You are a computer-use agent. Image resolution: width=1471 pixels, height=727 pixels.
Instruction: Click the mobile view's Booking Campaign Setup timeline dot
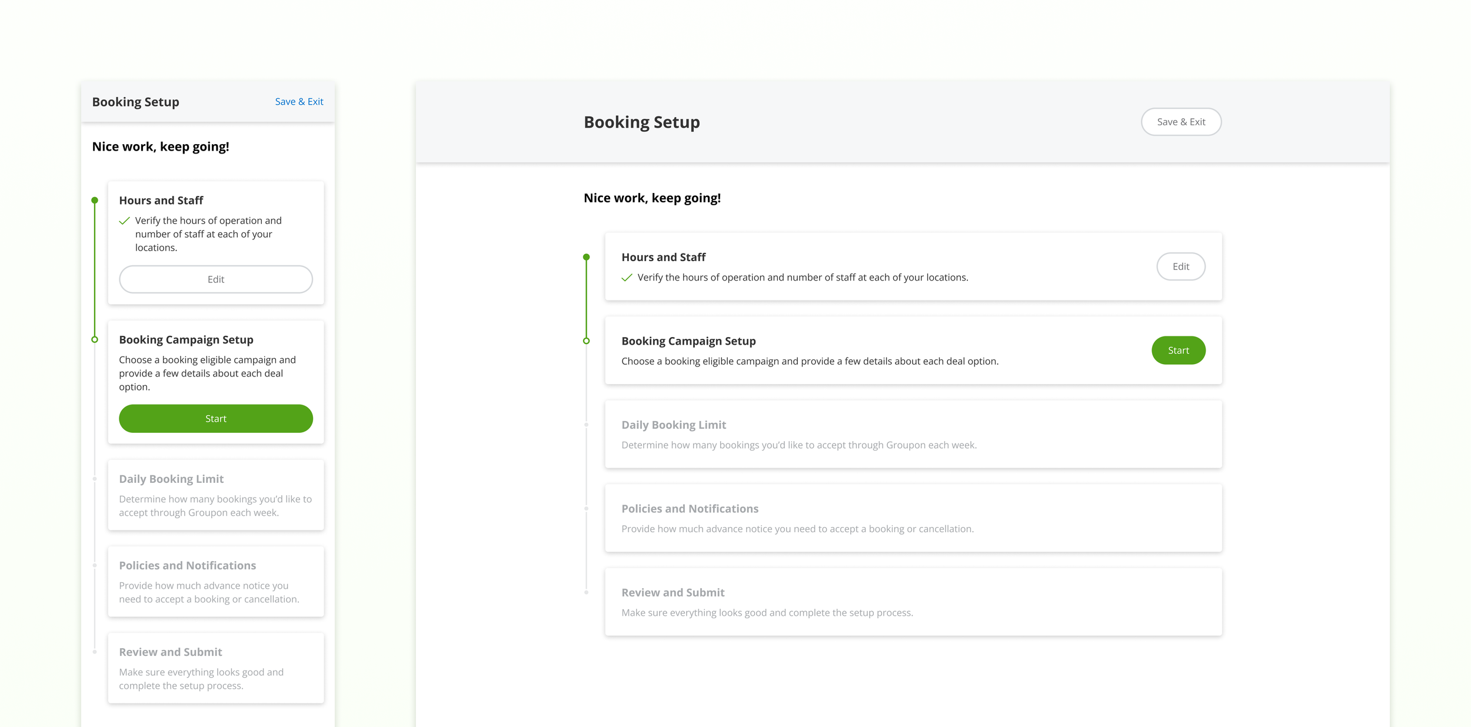(95, 339)
